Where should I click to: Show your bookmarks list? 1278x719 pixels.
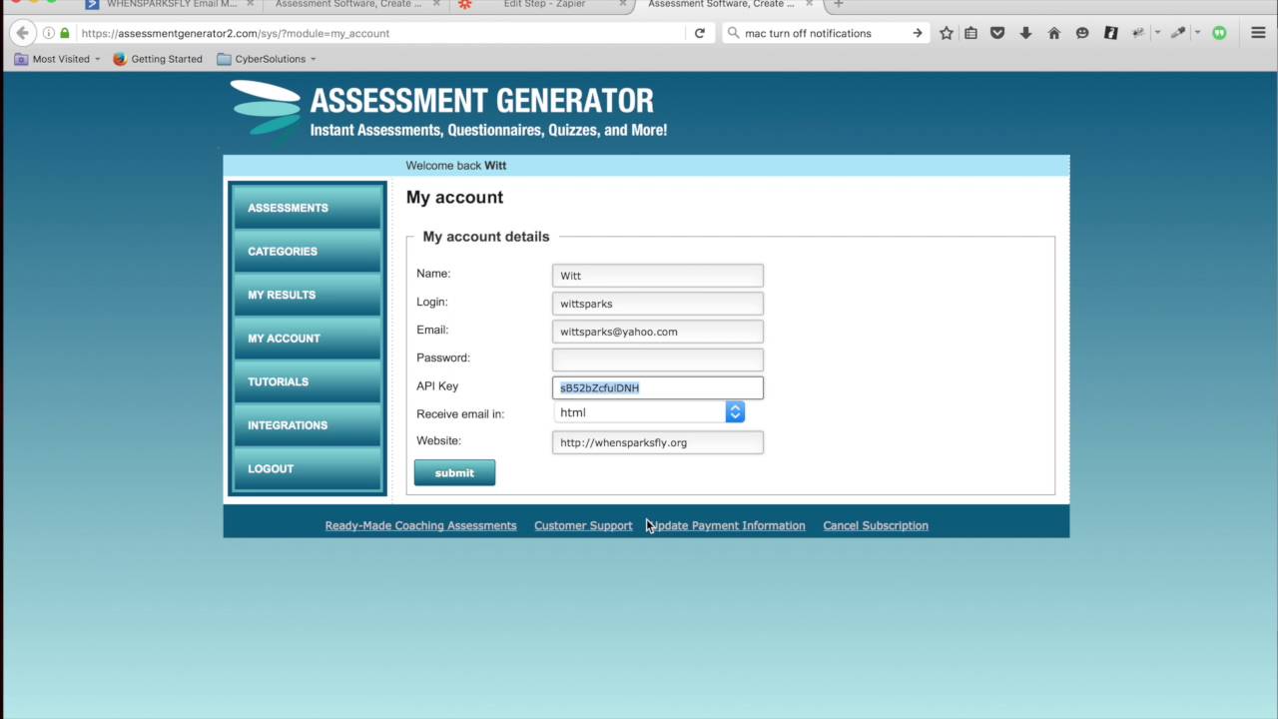pos(970,33)
